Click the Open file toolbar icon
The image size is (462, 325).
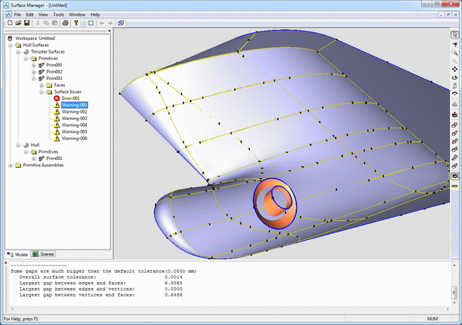coord(18,23)
